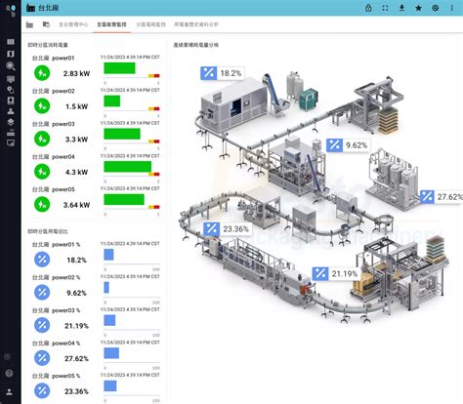Click the green gauge bar for power05

click(x=124, y=199)
